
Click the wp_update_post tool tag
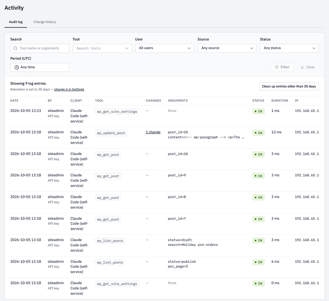coord(111,133)
